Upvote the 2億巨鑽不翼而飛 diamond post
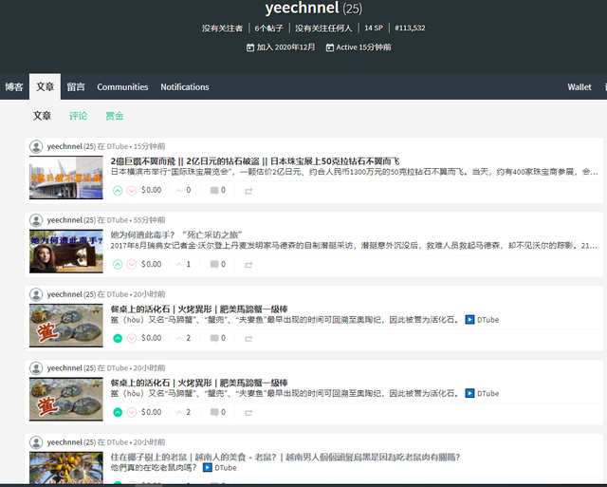Image resolution: width=607 pixels, height=487 pixels. point(118,191)
